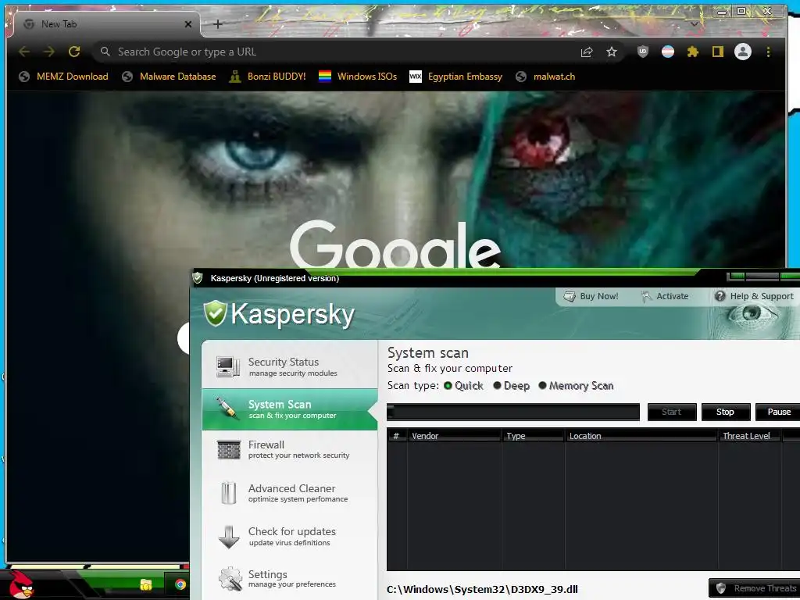
Task: Open the striped flag extension icon
Action: tap(668, 52)
